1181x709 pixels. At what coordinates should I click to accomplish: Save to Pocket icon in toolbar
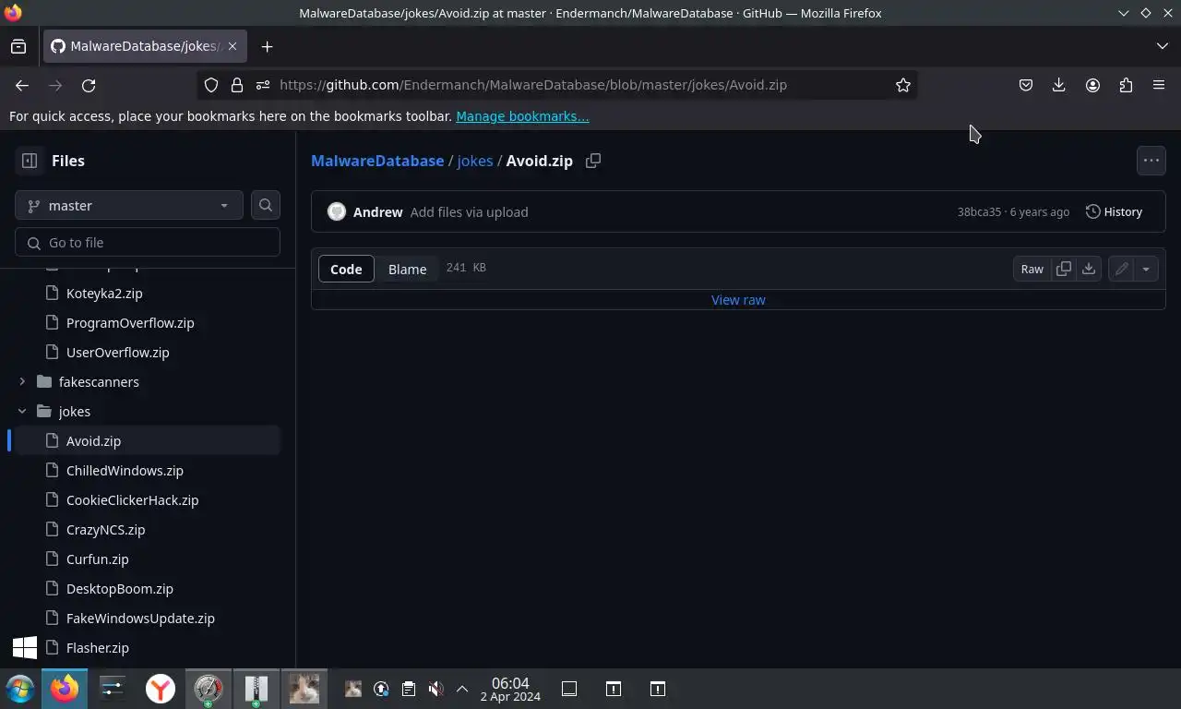pos(1025,85)
